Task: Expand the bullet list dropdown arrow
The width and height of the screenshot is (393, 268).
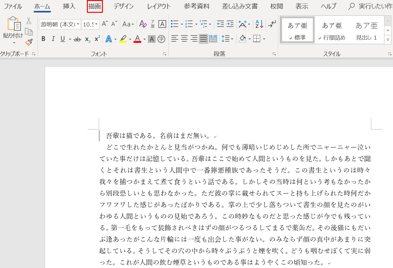Action: pyautogui.click(x=182, y=24)
